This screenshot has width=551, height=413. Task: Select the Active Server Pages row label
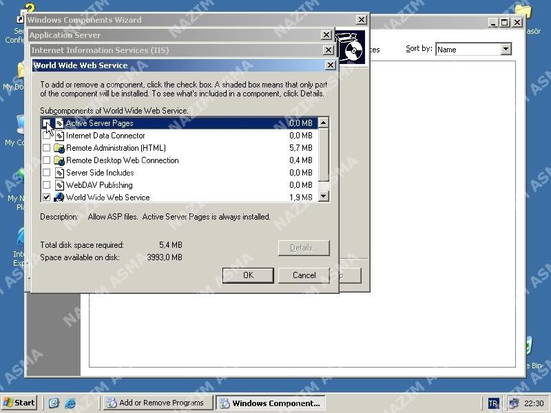point(99,123)
